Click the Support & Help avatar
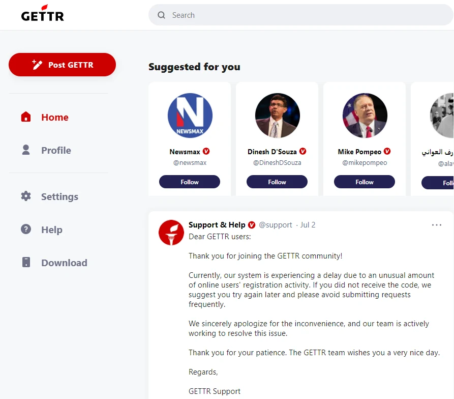 pos(171,233)
